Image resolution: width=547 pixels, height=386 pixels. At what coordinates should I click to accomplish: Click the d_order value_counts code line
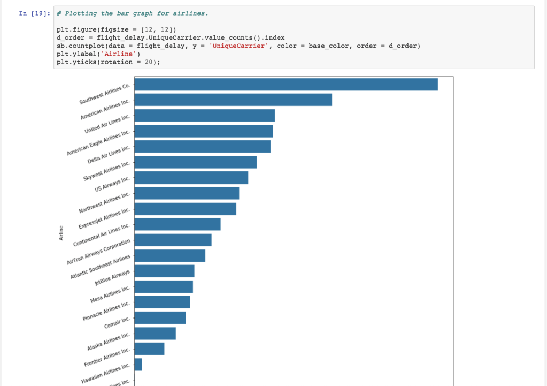pyautogui.click(x=171, y=37)
